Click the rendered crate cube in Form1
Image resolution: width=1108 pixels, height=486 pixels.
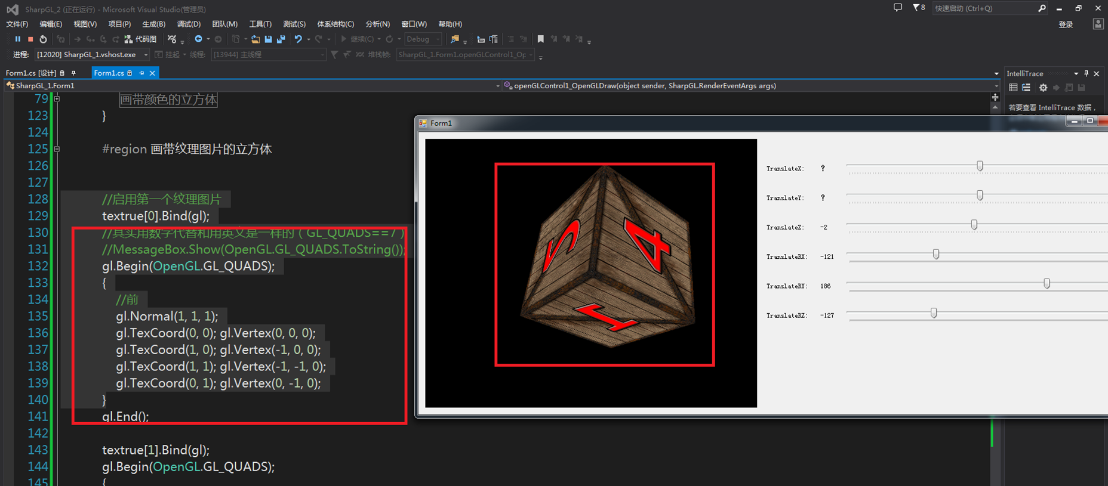[607, 257]
